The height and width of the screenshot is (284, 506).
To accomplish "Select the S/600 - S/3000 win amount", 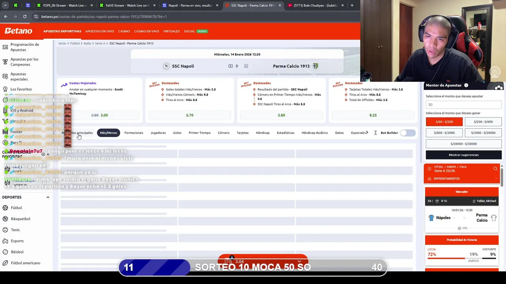I will click(x=444, y=133).
